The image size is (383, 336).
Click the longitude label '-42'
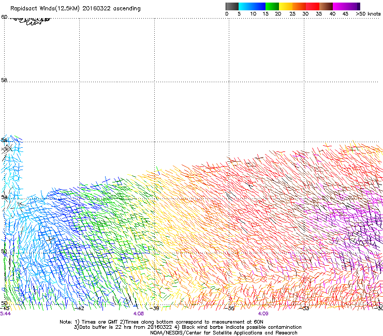point(79,308)
